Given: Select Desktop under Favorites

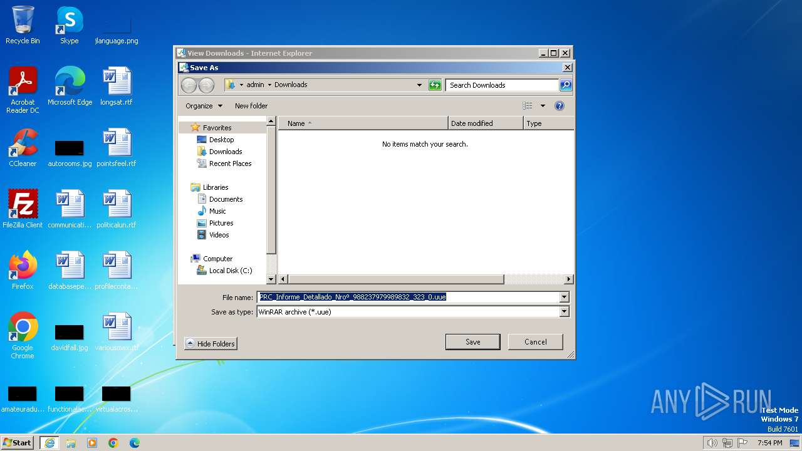Looking at the screenshot, I should click(x=221, y=140).
